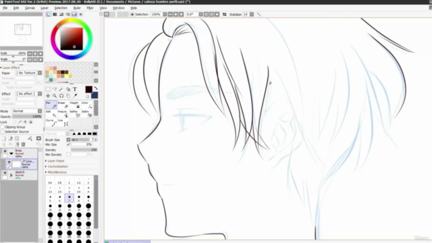Choose the Eraser brush tool
The height and width of the screenshot is (243, 432).
tap(63, 105)
